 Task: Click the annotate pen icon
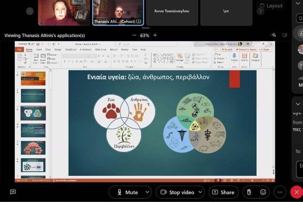(274, 35)
